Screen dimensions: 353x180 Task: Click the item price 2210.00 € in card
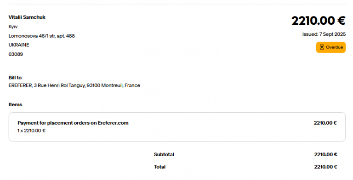coord(325,123)
